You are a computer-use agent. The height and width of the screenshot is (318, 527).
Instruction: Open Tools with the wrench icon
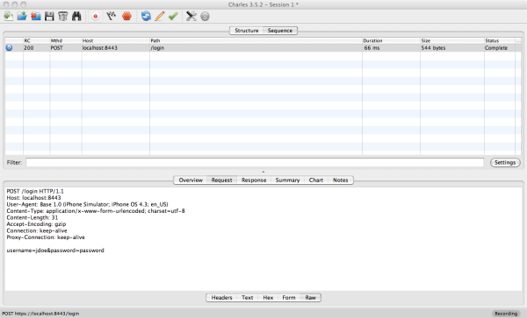[191, 16]
